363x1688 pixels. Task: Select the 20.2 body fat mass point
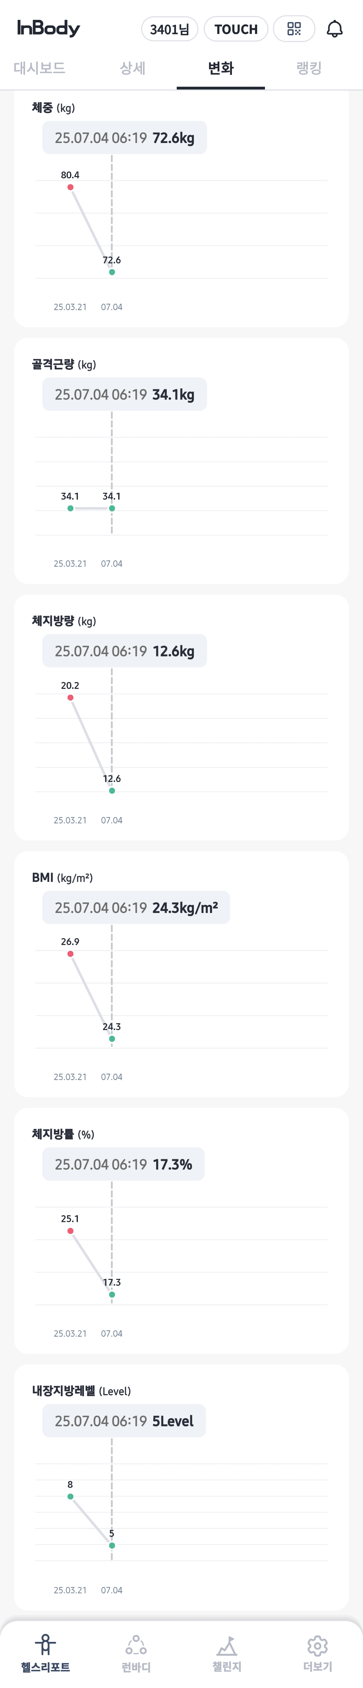[70, 698]
